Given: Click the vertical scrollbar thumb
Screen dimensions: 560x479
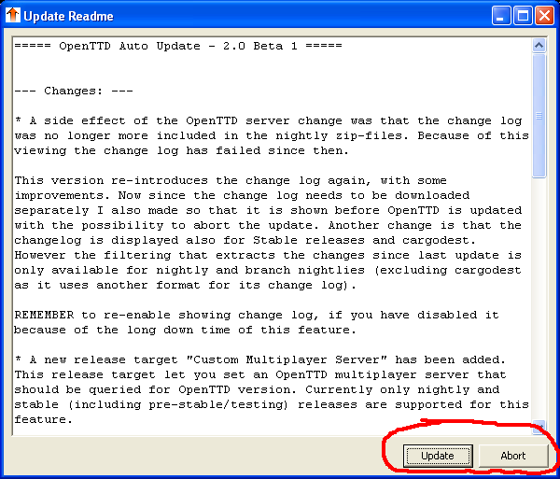Looking at the screenshot, I should point(539,116).
